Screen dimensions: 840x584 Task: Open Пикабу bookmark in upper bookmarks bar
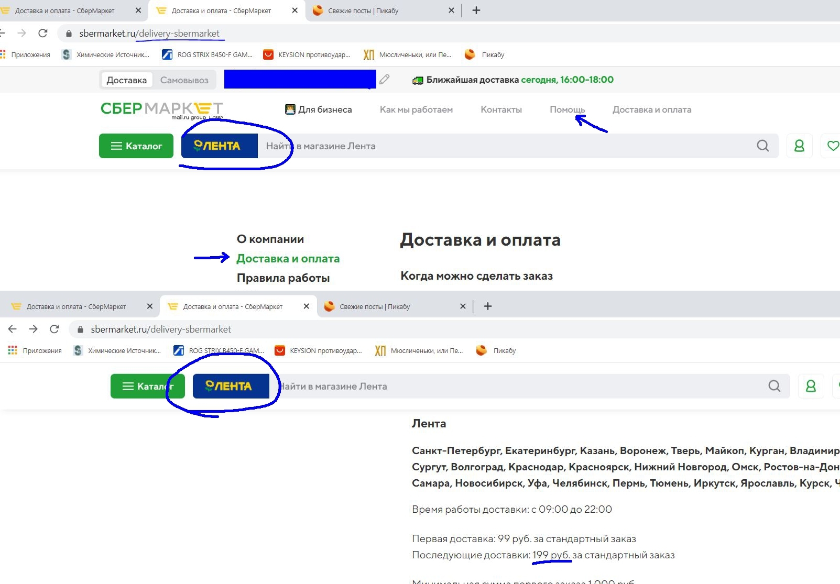[485, 54]
